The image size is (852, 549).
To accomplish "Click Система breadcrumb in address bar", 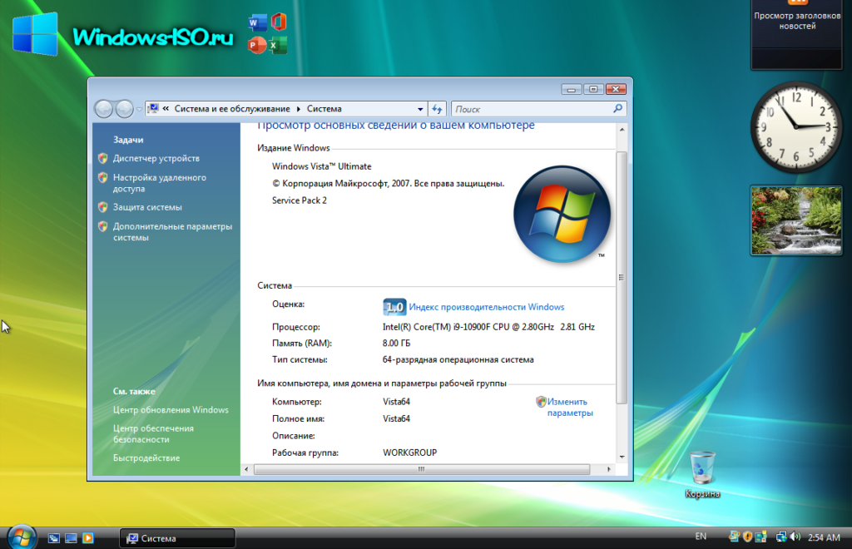I will click(324, 109).
